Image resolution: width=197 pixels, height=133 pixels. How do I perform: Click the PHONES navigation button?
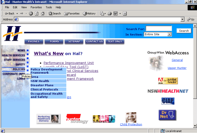[x=34, y=41]
